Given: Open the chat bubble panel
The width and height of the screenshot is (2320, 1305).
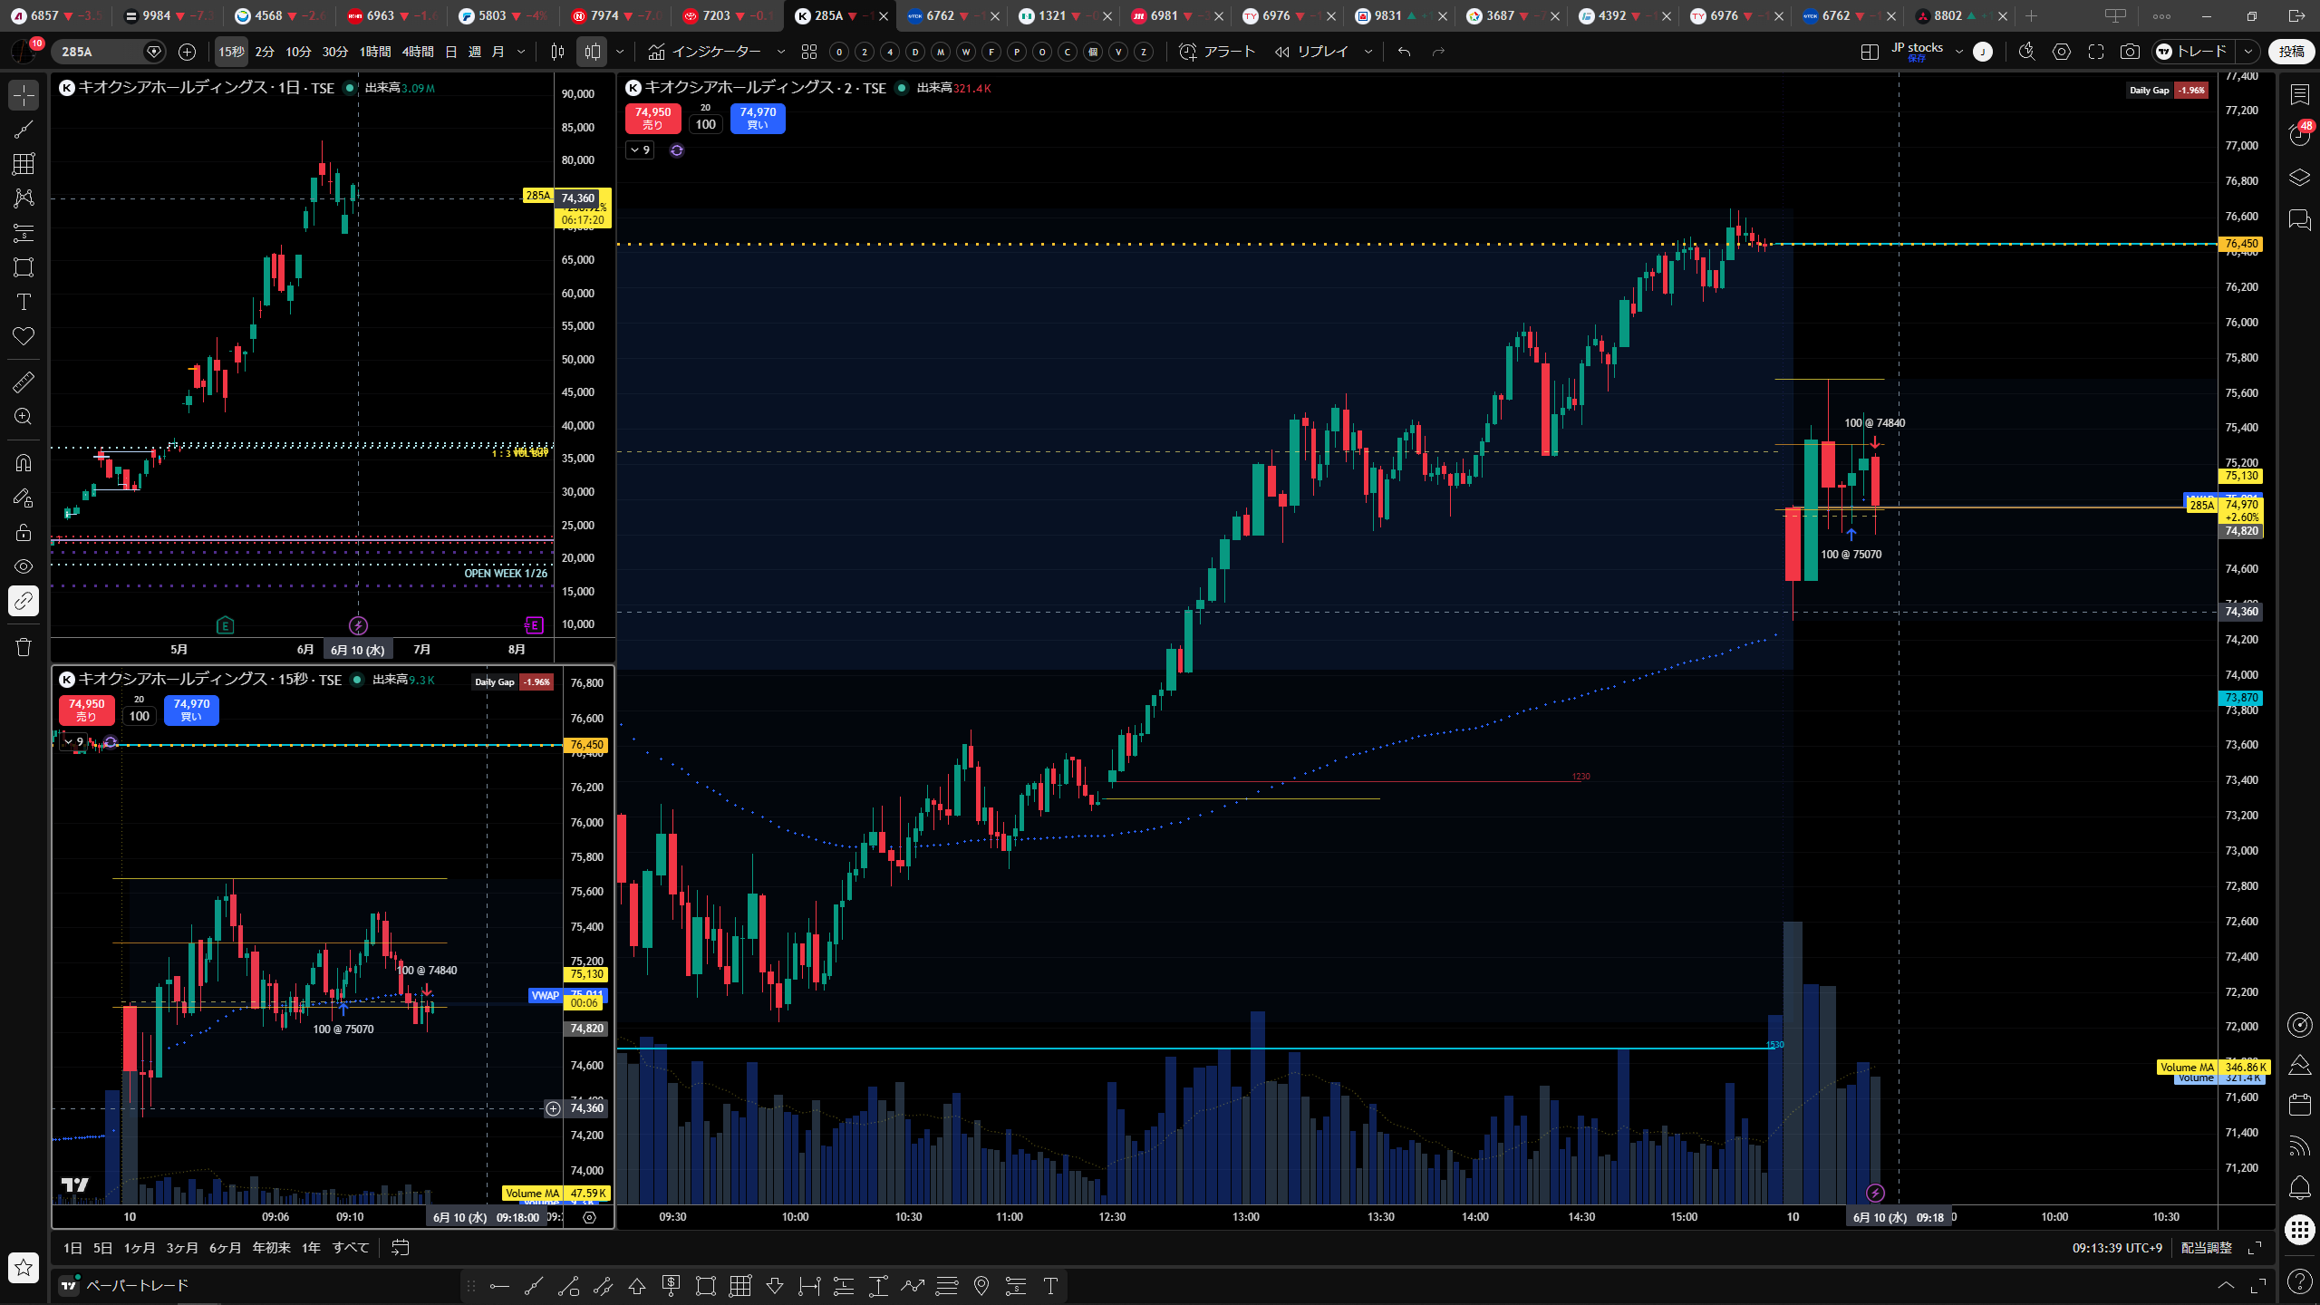Looking at the screenshot, I should (2300, 219).
